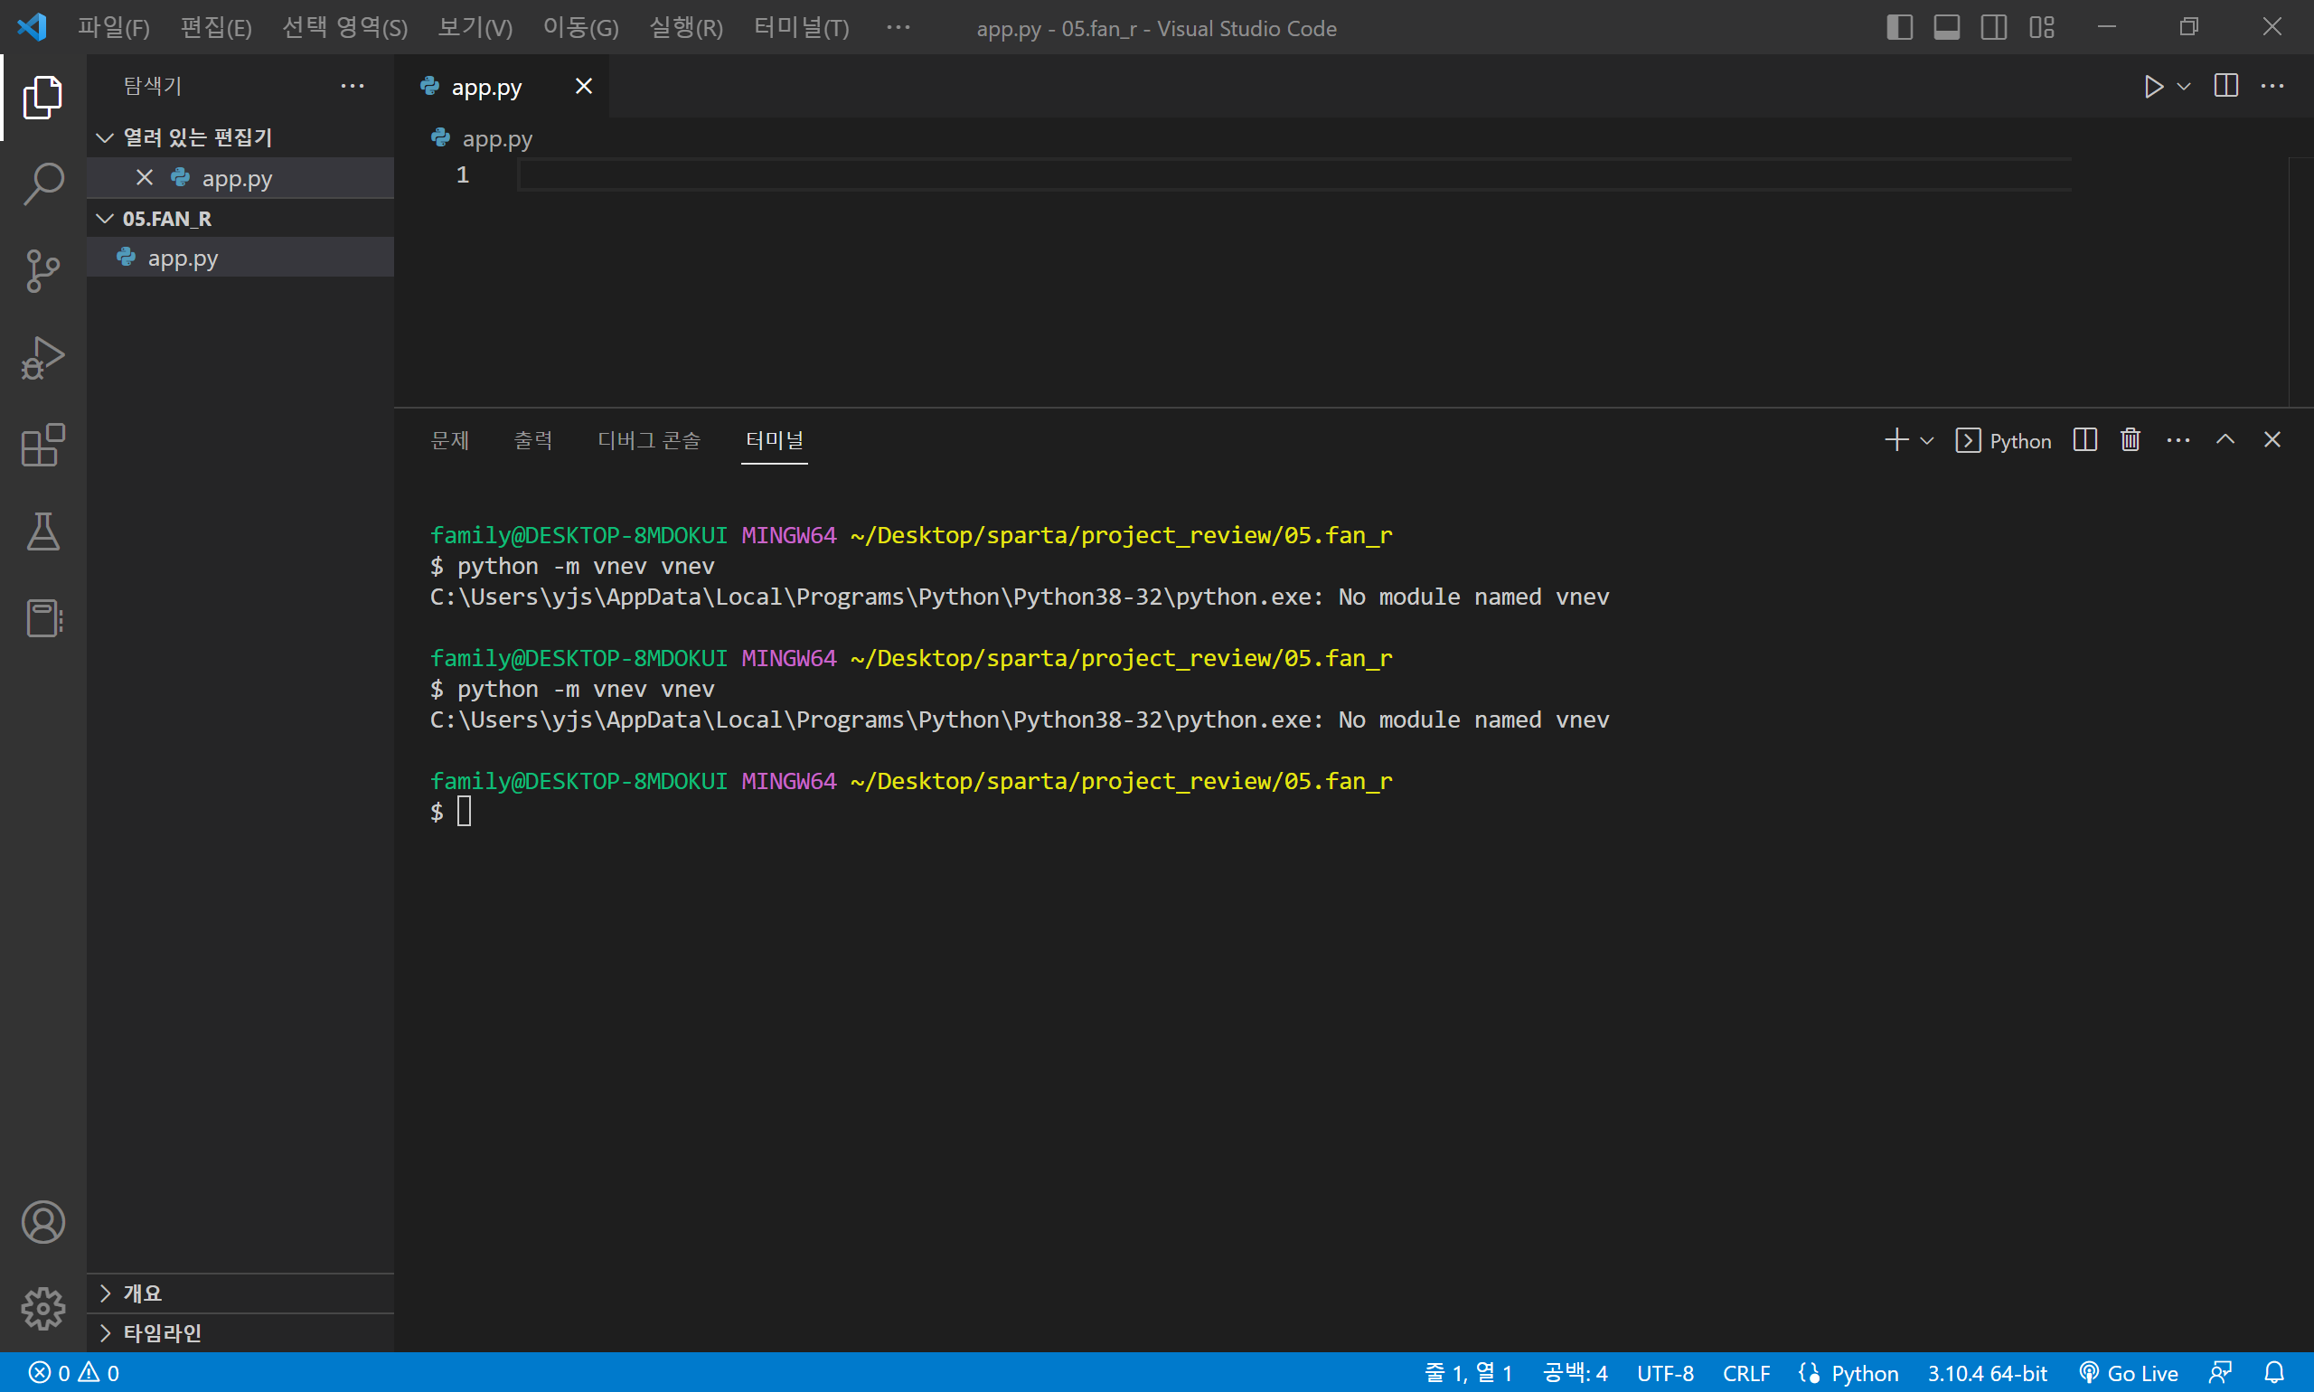Focus the terminal prompt input

465,812
